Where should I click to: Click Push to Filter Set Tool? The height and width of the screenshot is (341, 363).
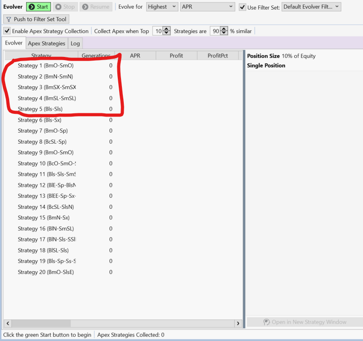tap(36, 19)
